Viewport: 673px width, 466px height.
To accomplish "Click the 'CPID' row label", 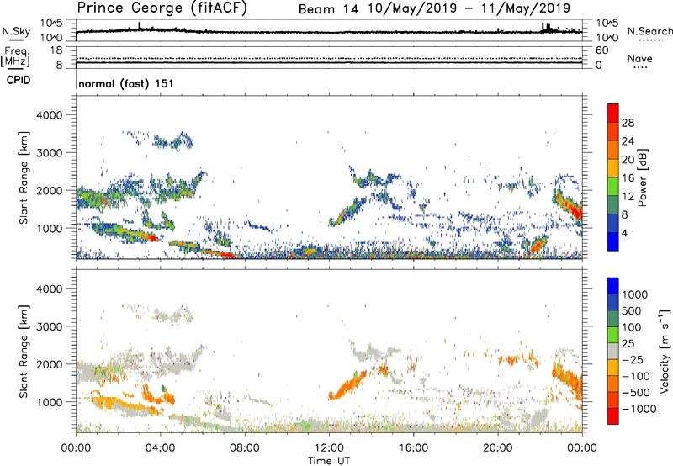I will coord(19,80).
